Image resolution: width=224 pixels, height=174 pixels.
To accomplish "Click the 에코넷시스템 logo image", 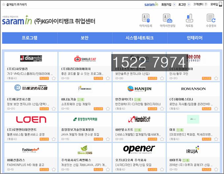I will coord(31,88).
